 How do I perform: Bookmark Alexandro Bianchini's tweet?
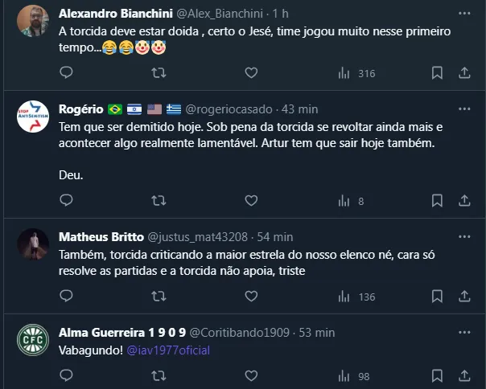(x=437, y=73)
